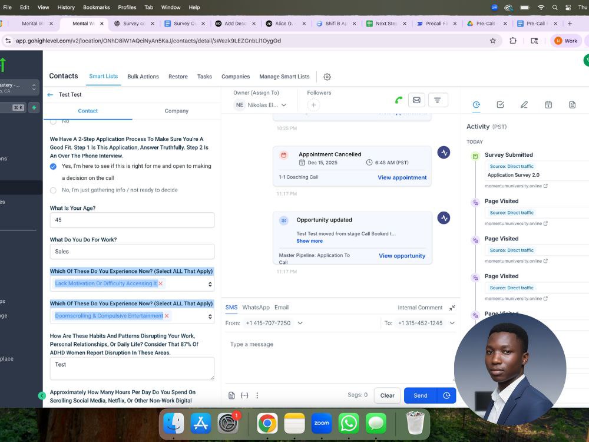
Task: Open the Tasks checkbox icon tab
Action: tap(500, 104)
